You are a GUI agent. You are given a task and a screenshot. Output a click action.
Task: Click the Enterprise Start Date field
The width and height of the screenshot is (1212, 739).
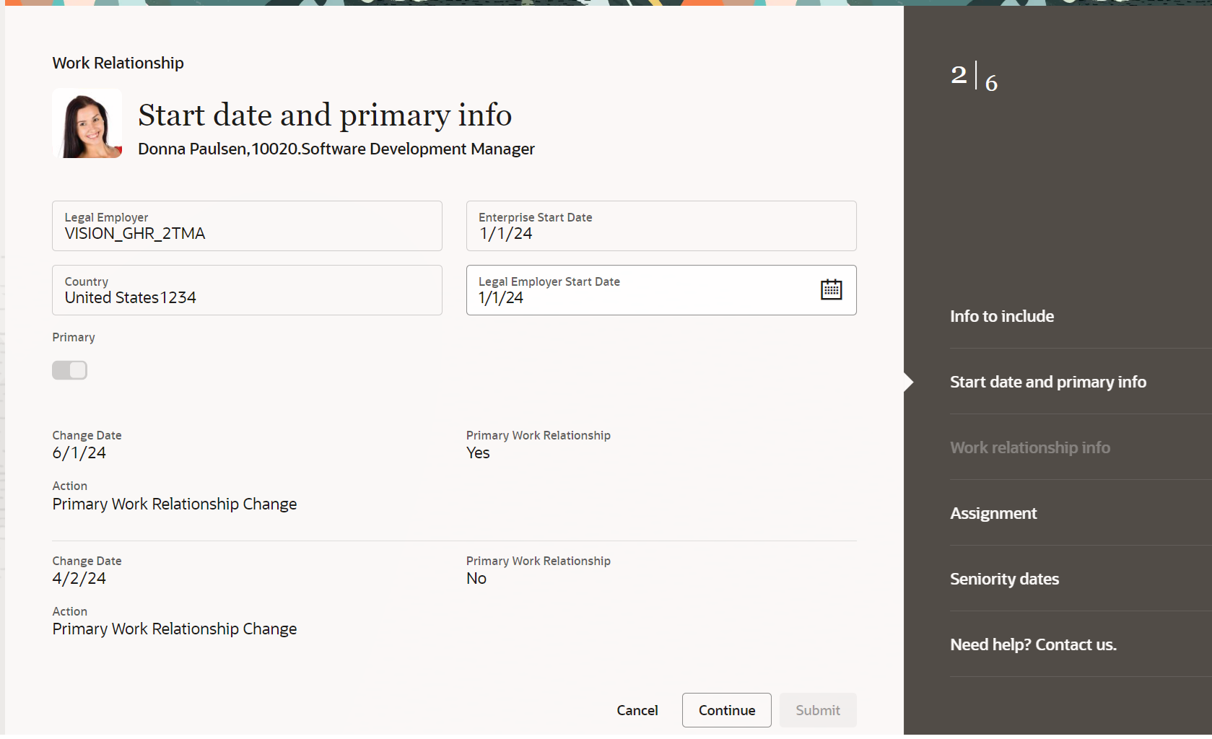(x=661, y=226)
